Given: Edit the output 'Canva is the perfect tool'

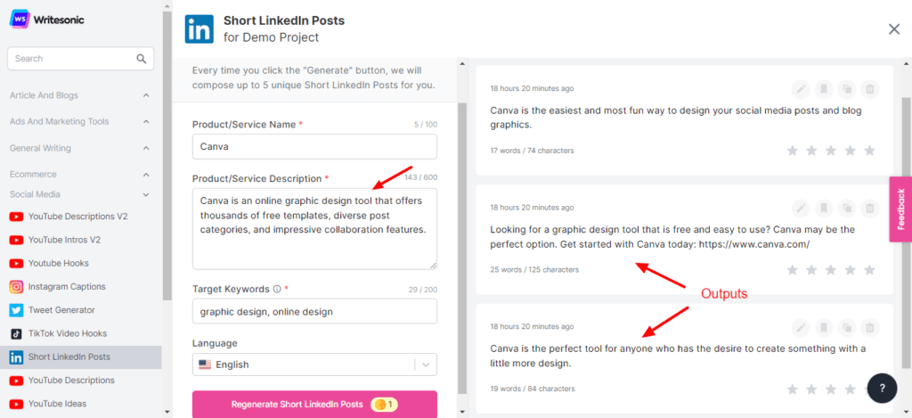Looking at the screenshot, I should click(801, 327).
